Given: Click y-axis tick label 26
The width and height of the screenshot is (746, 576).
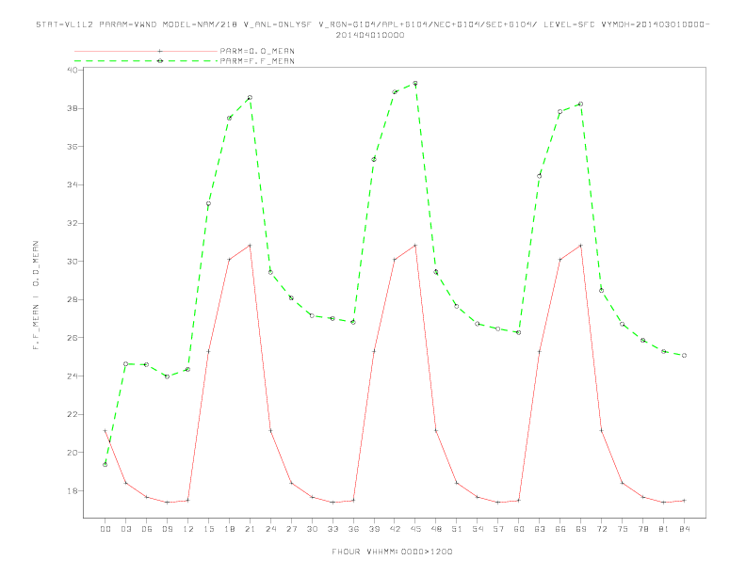Looking at the screenshot, I should 73,338.
